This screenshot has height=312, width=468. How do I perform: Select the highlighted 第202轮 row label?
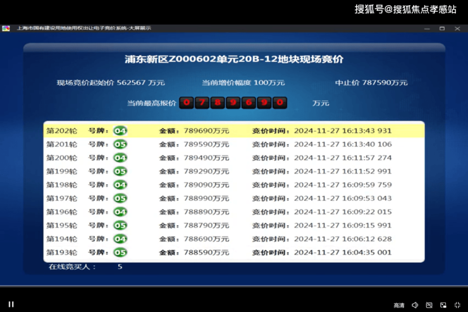pyautogui.click(x=61, y=131)
